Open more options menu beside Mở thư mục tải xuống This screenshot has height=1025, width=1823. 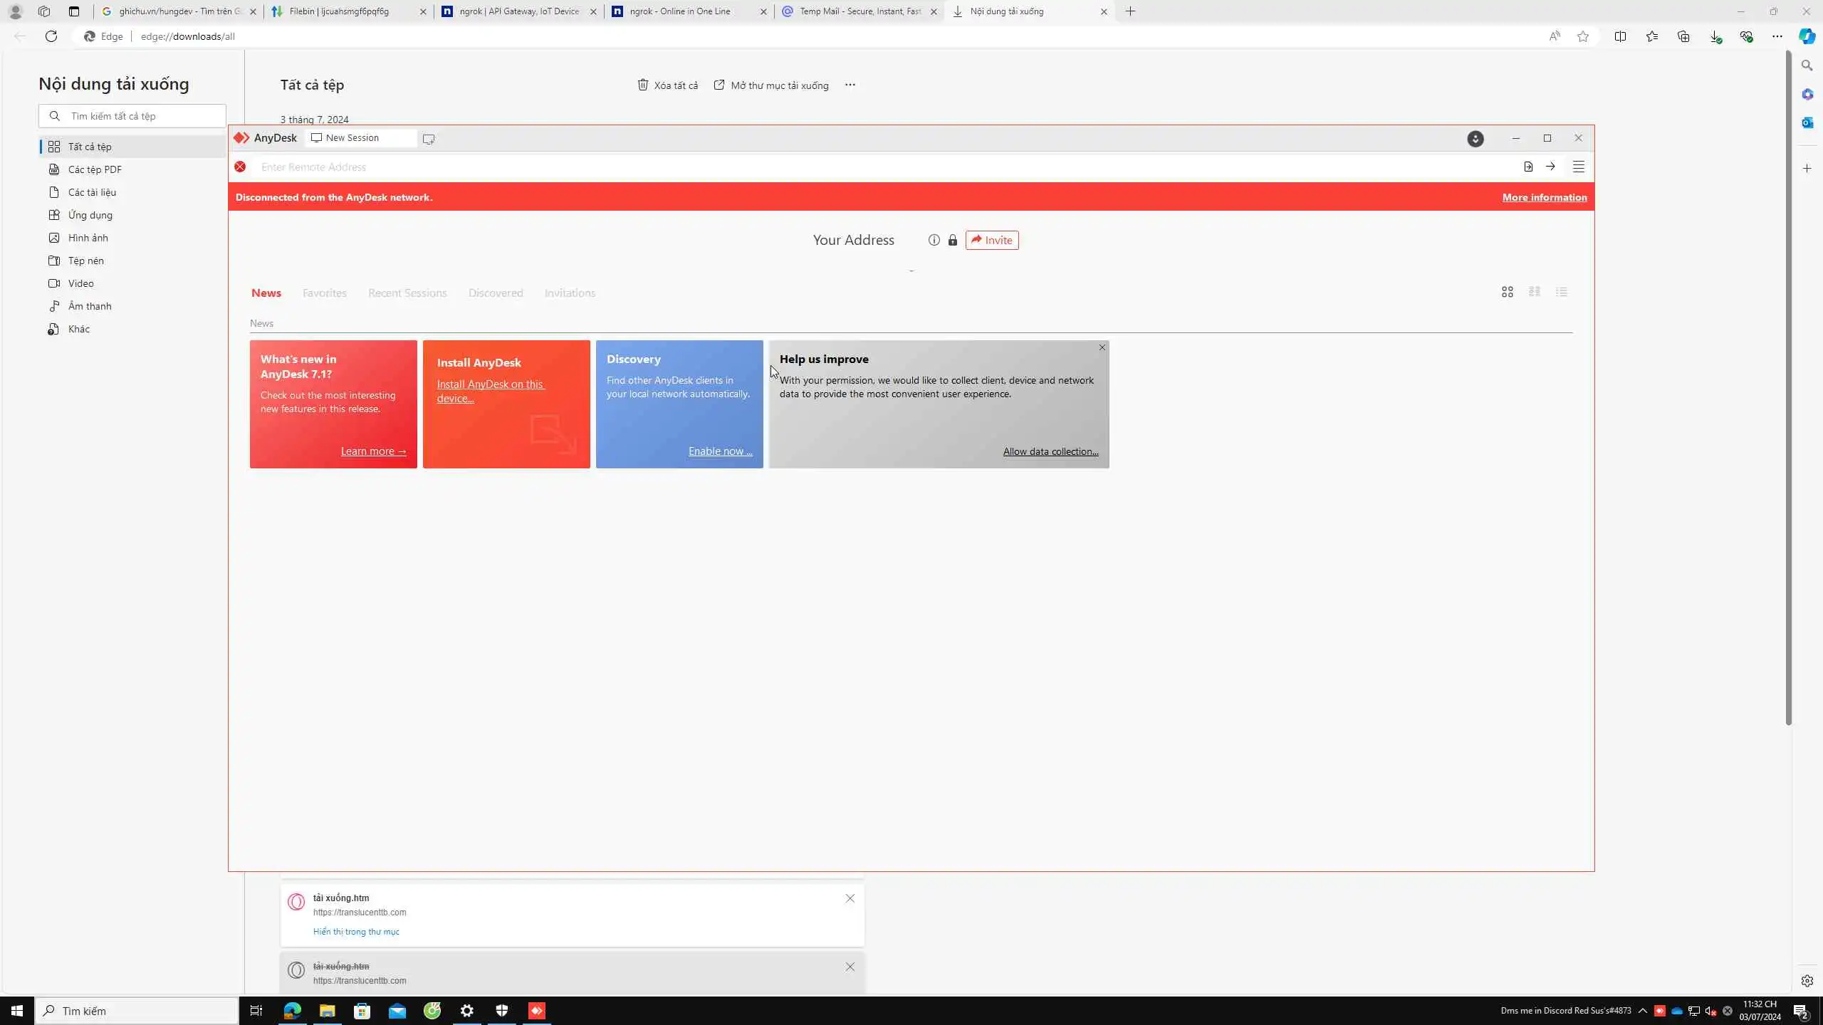[x=850, y=85]
